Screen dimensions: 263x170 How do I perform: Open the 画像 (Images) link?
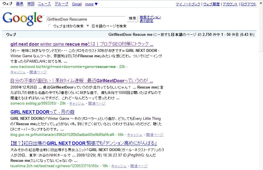[19, 4]
